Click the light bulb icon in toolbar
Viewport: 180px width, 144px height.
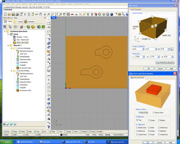[x=88, y=14]
